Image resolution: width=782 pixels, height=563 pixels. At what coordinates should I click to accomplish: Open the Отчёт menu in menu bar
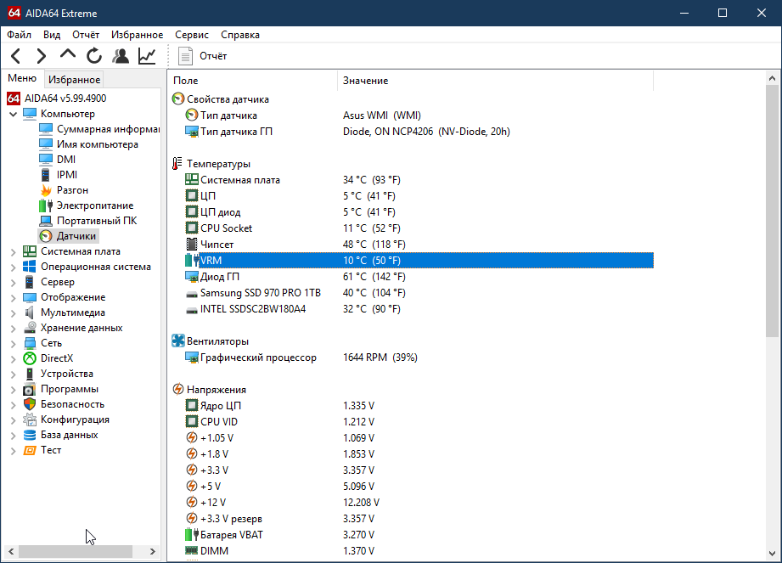pos(86,35)
